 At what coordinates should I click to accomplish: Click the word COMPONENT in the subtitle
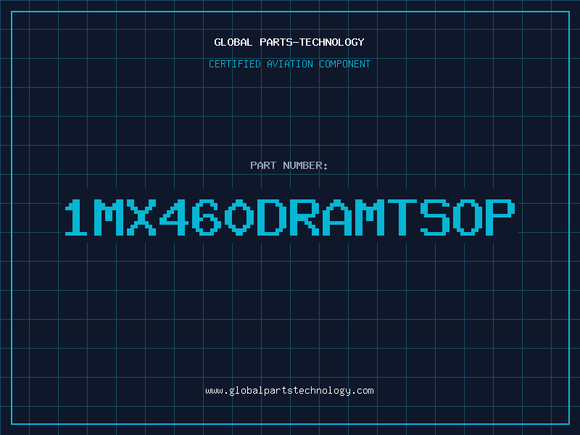pos(344,64)
